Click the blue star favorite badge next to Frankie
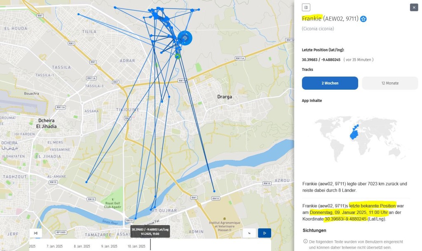Image resolution: width=422 pixels, height=251 pixels. [x=363, y=19]
